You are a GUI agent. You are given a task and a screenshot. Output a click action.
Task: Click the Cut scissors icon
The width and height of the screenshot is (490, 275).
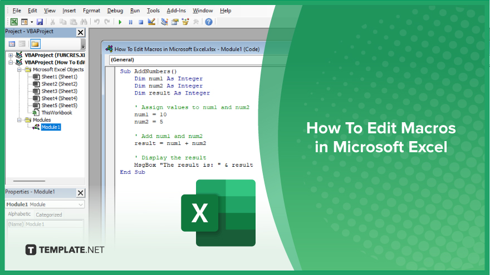coord(52,22)
